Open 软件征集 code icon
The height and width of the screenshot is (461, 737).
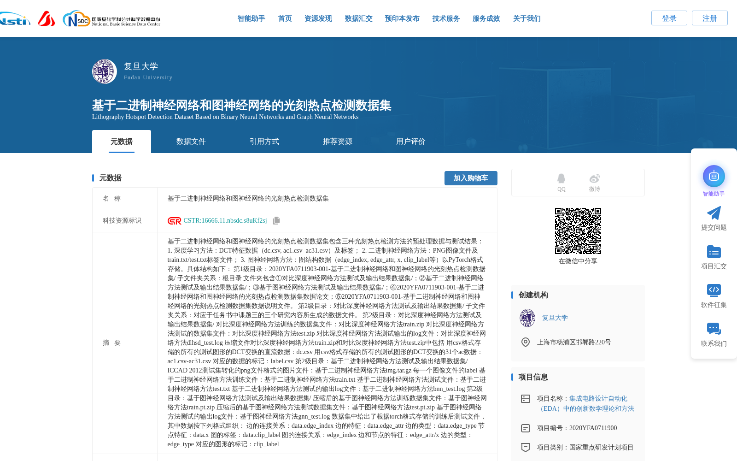pos(714,290)
